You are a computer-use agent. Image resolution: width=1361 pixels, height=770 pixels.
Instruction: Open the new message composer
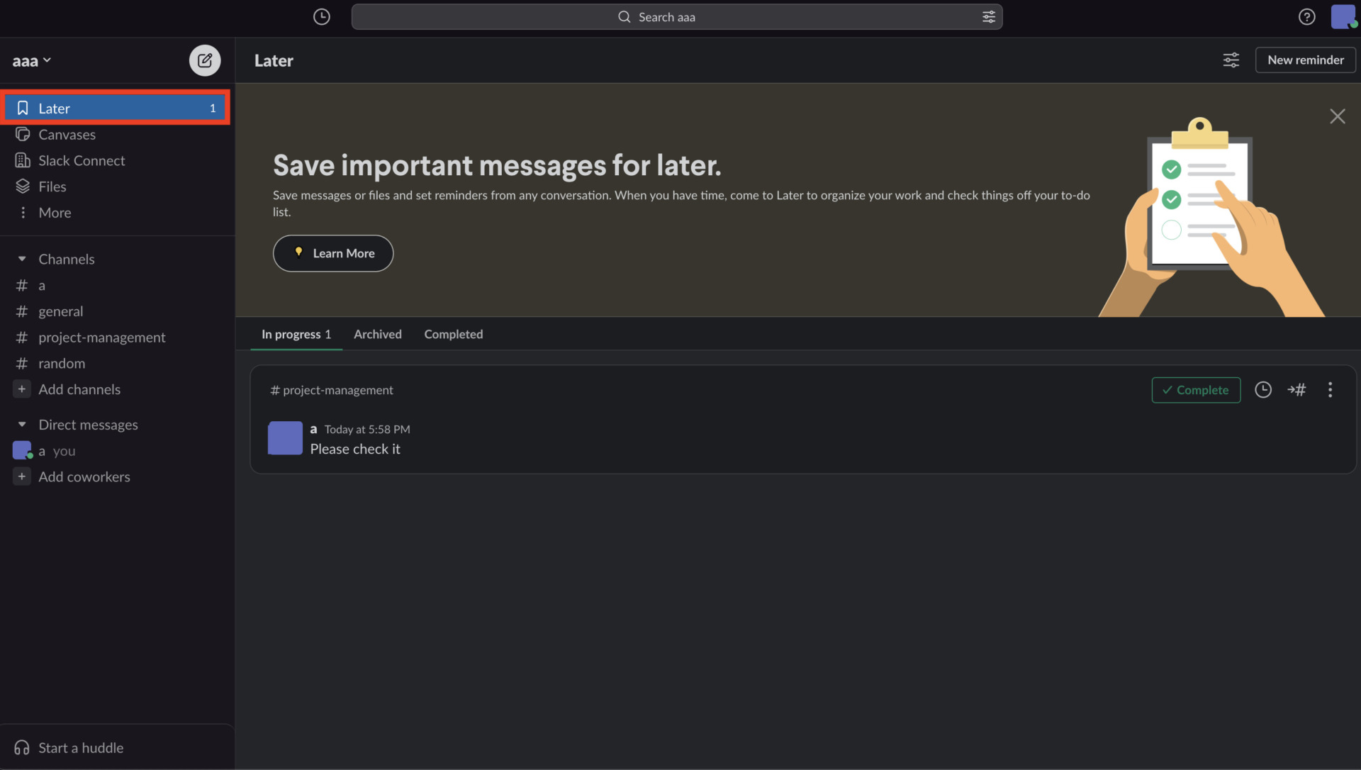(204, 60)
